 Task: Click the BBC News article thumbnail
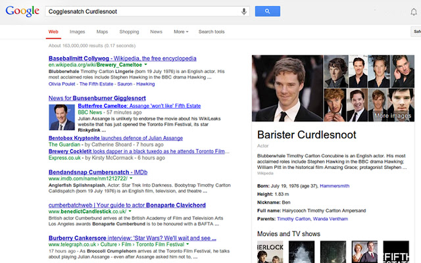click(x=62, y=117)
